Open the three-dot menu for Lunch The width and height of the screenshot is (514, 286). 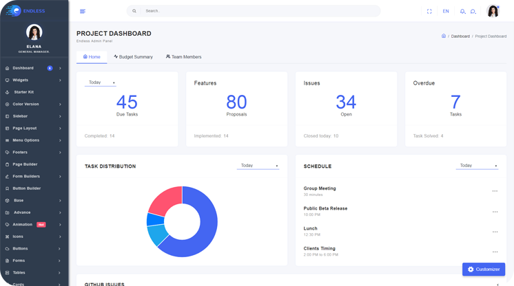(495, 232)
